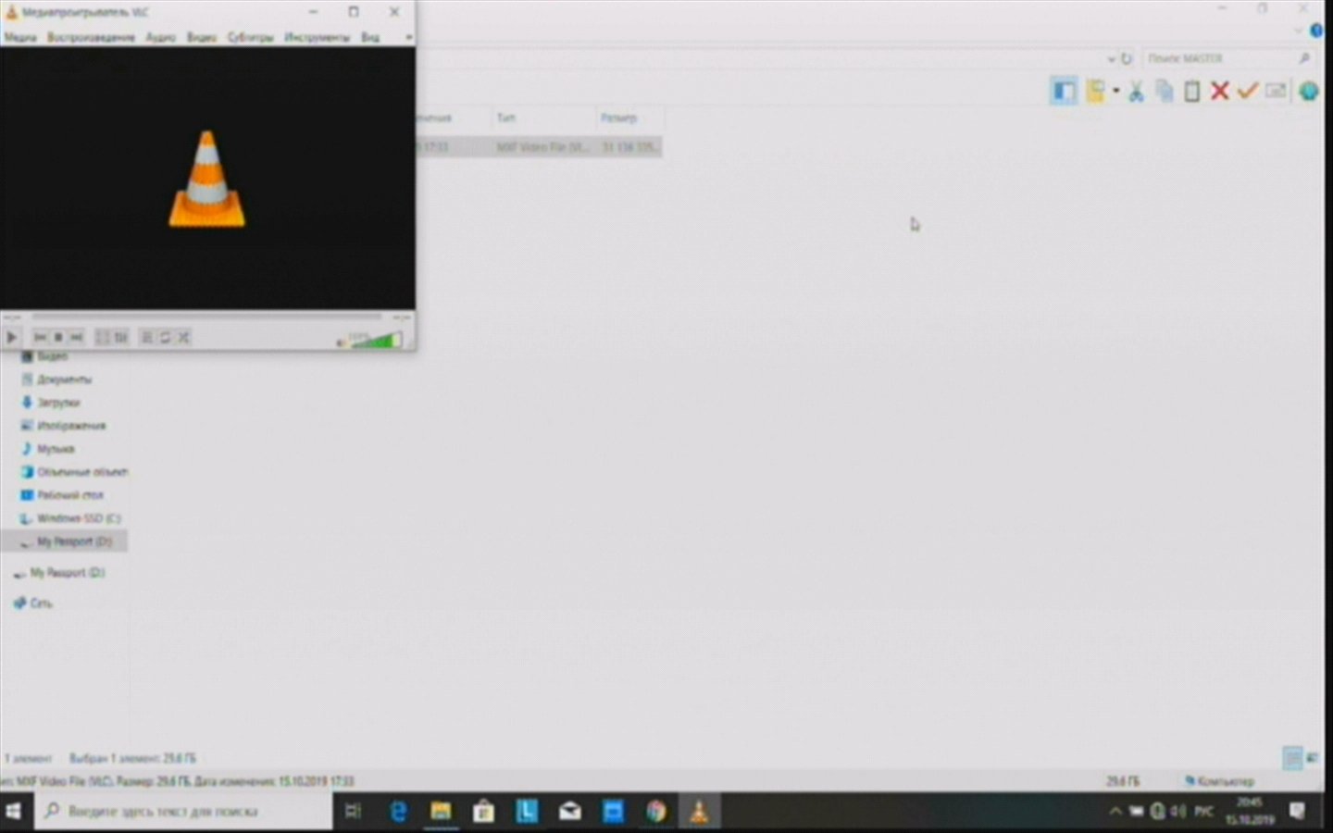Switch to VLC on the taskbar

(699, 812)
